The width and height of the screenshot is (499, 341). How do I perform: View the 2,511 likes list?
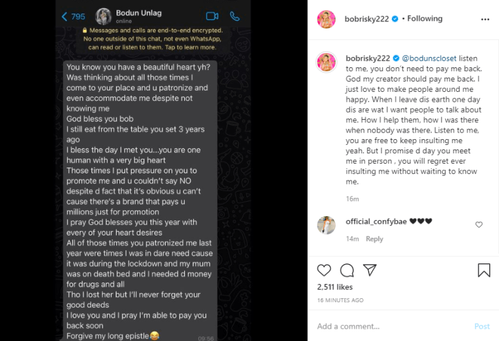point(334,287)
